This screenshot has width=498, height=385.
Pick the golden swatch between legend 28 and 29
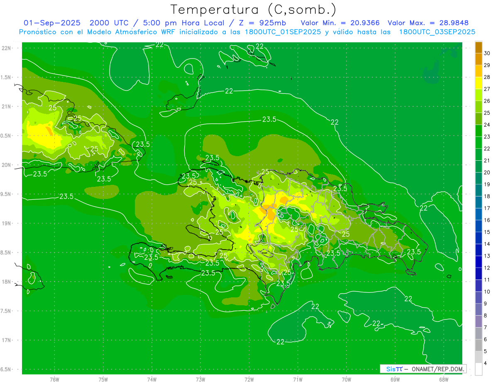(x=478, y=71)
